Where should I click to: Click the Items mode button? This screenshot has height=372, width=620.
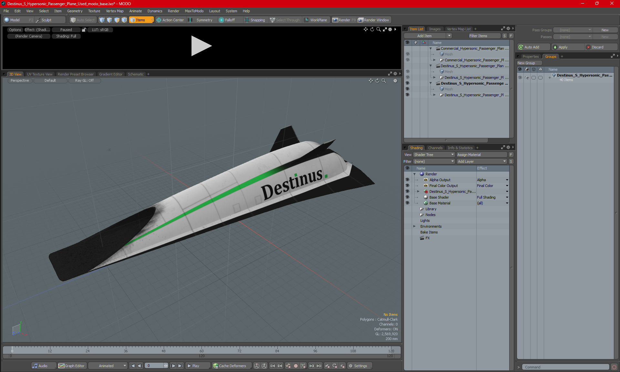(141, 20)
